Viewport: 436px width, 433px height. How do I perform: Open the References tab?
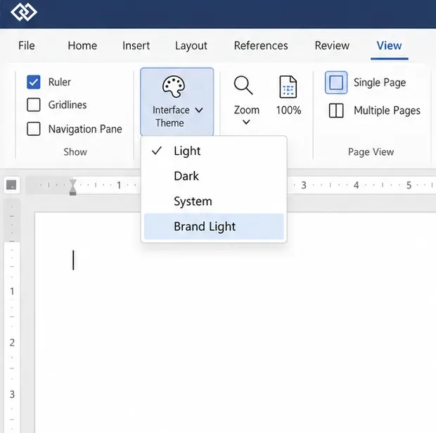[x=261, y=45]
